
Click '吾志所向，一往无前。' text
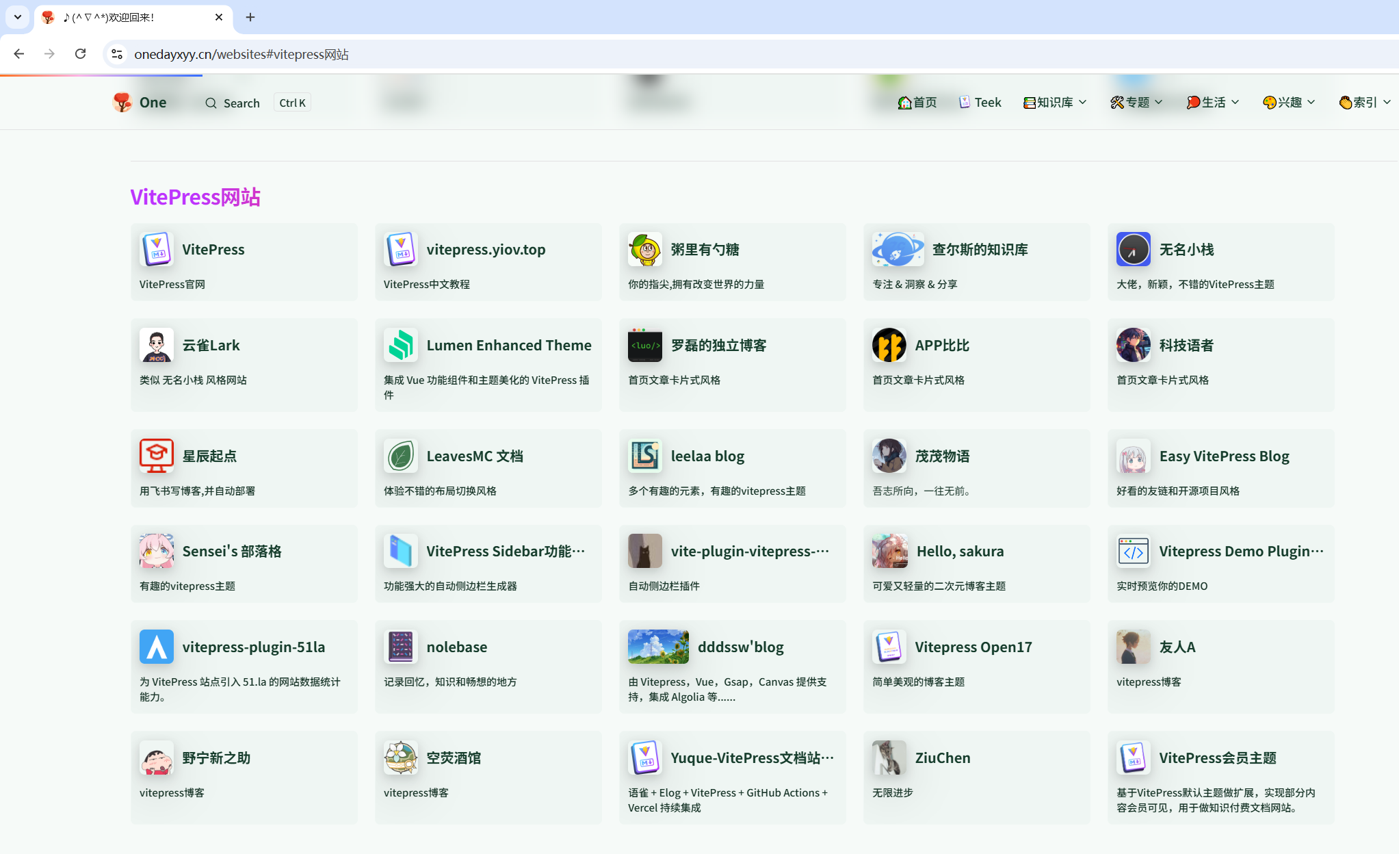pyautogui.click(x=923, y=491)
